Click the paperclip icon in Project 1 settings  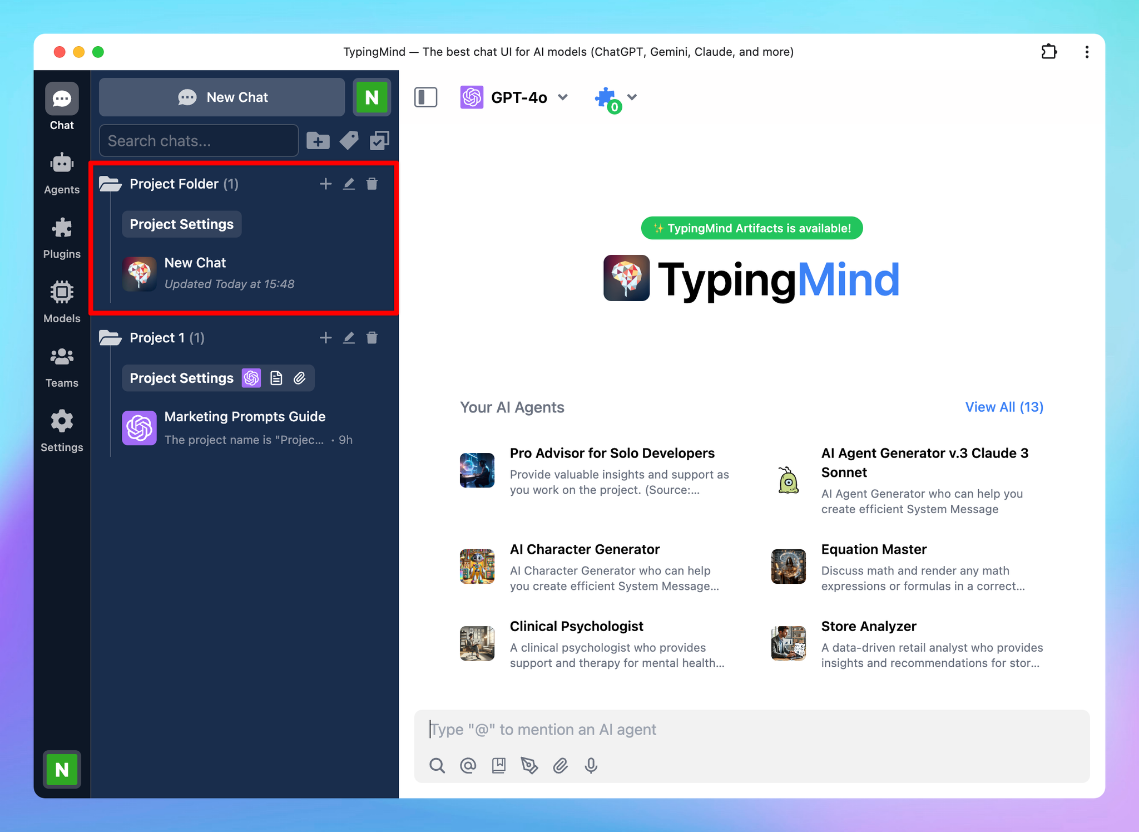(x=299, y=378)
